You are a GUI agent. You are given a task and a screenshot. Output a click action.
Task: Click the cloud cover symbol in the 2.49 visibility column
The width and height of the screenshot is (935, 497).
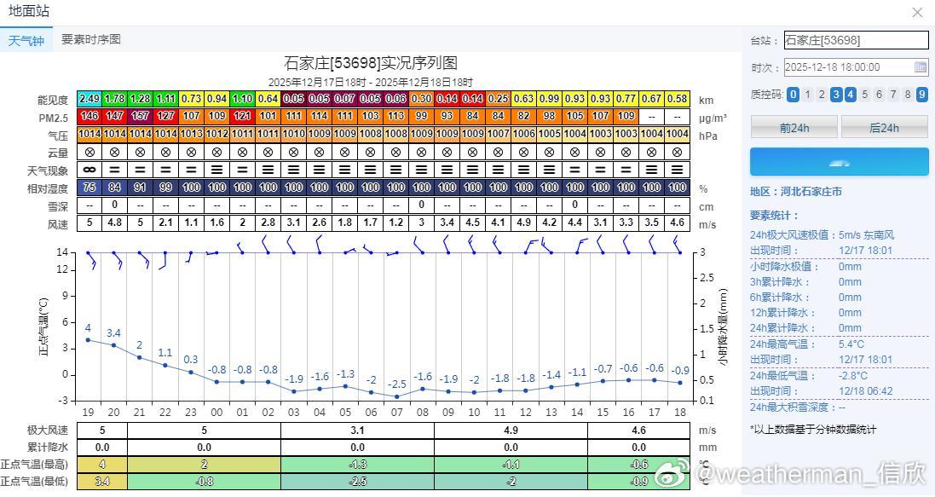[x=89, y=153]
